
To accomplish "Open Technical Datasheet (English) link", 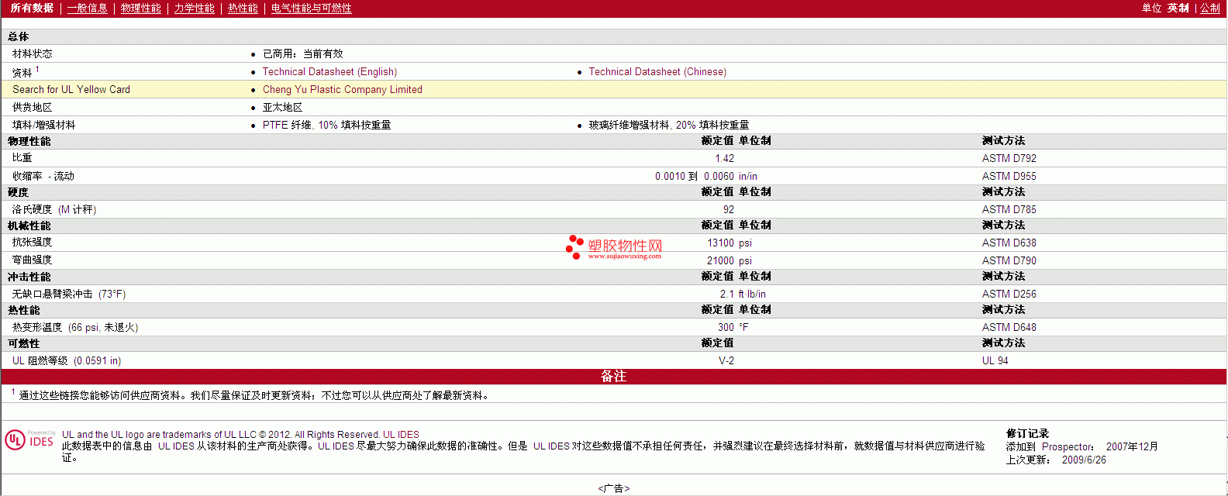I will pyautogui.click(x=329, y=71).
